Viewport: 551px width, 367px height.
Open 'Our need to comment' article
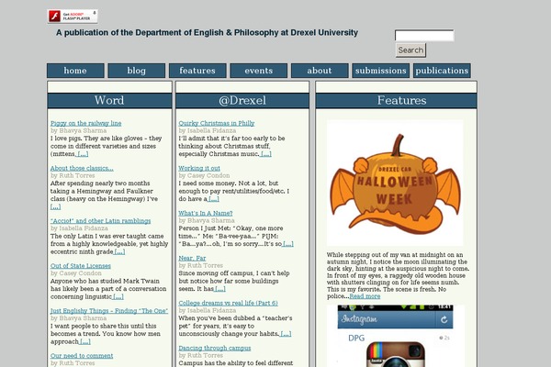(82, 356)
